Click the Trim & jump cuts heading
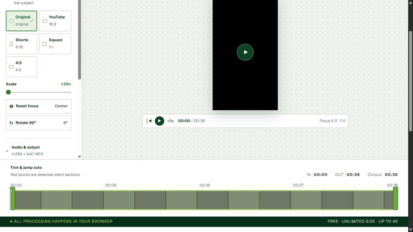The width and height of the screenshot is (413, 232). [x=26, y=167]
